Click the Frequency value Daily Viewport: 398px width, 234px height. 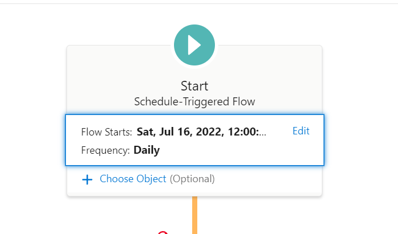(x=147, y=150)
